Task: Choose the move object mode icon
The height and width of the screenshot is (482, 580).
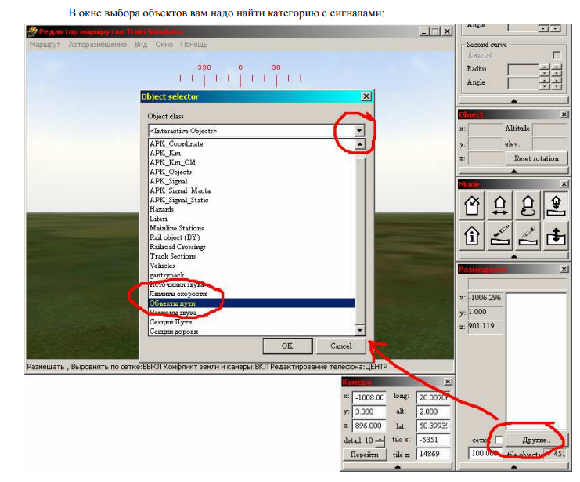Action: [x=499, y=206]
